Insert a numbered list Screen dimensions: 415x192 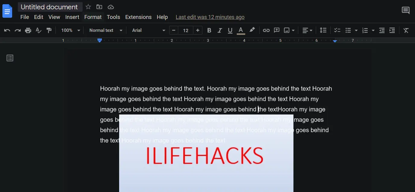pos(365,30)
